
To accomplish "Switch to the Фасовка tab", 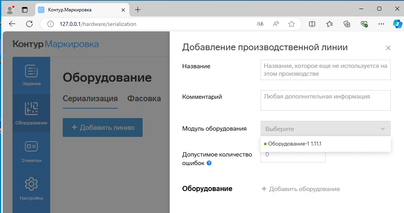I will click(x=144, y=98).
